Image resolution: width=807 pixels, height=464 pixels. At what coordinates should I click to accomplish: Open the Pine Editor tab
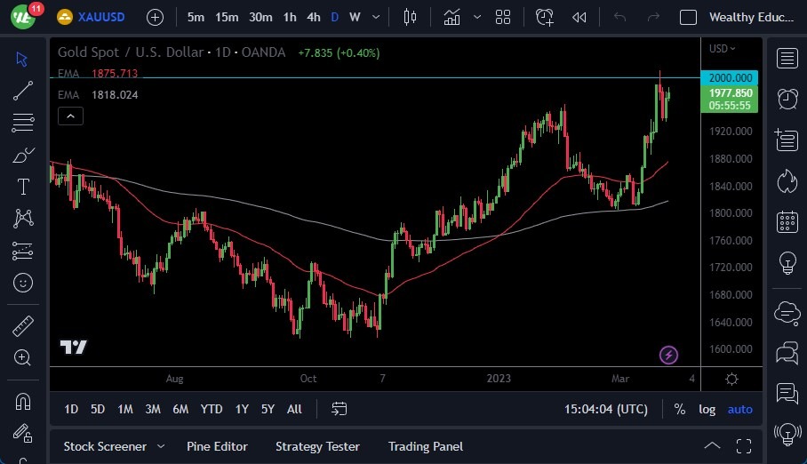point(217,446)
